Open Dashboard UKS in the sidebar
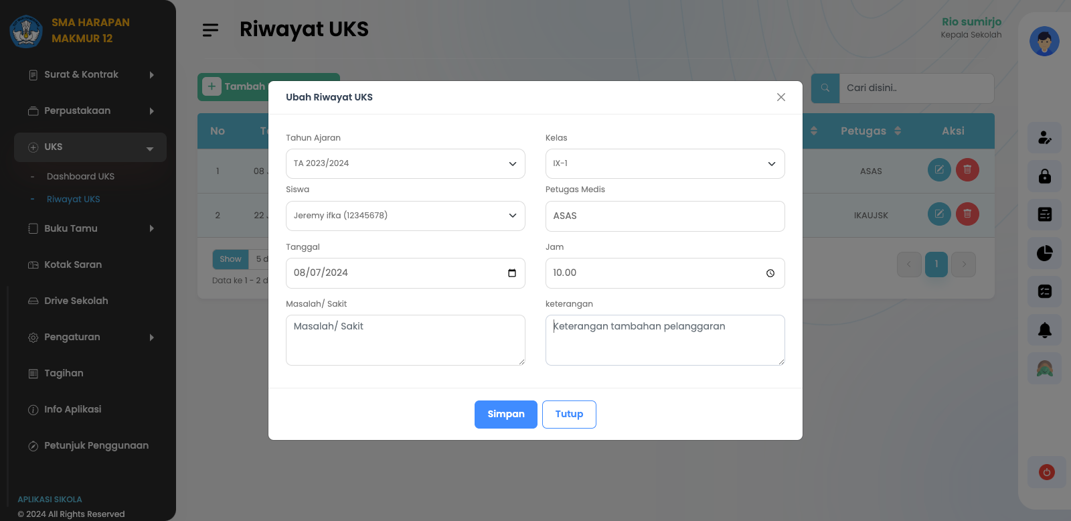 pyautogui.click(x=80, y=177)
